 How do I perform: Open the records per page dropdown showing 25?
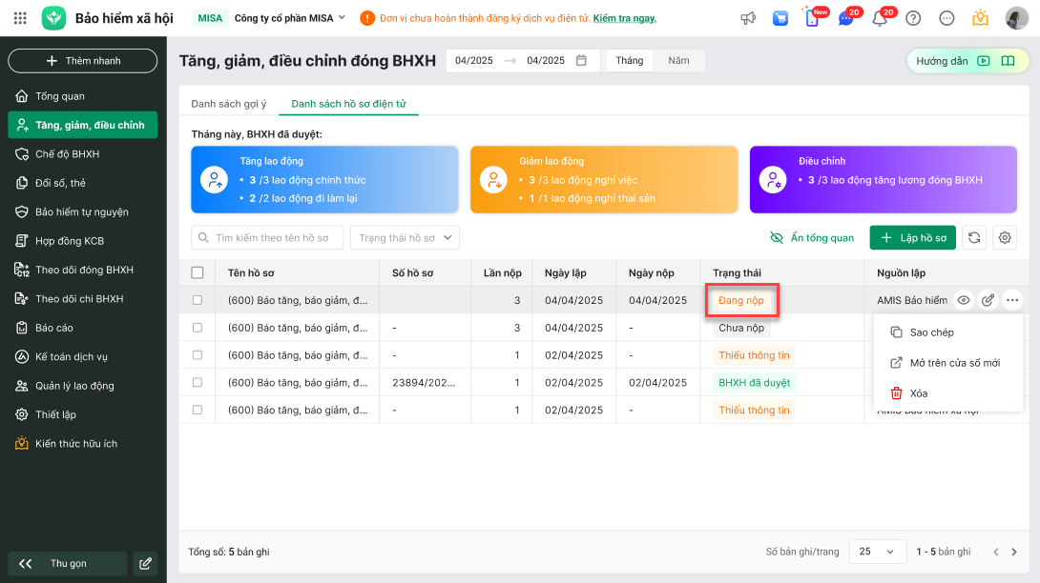point(876,552)
